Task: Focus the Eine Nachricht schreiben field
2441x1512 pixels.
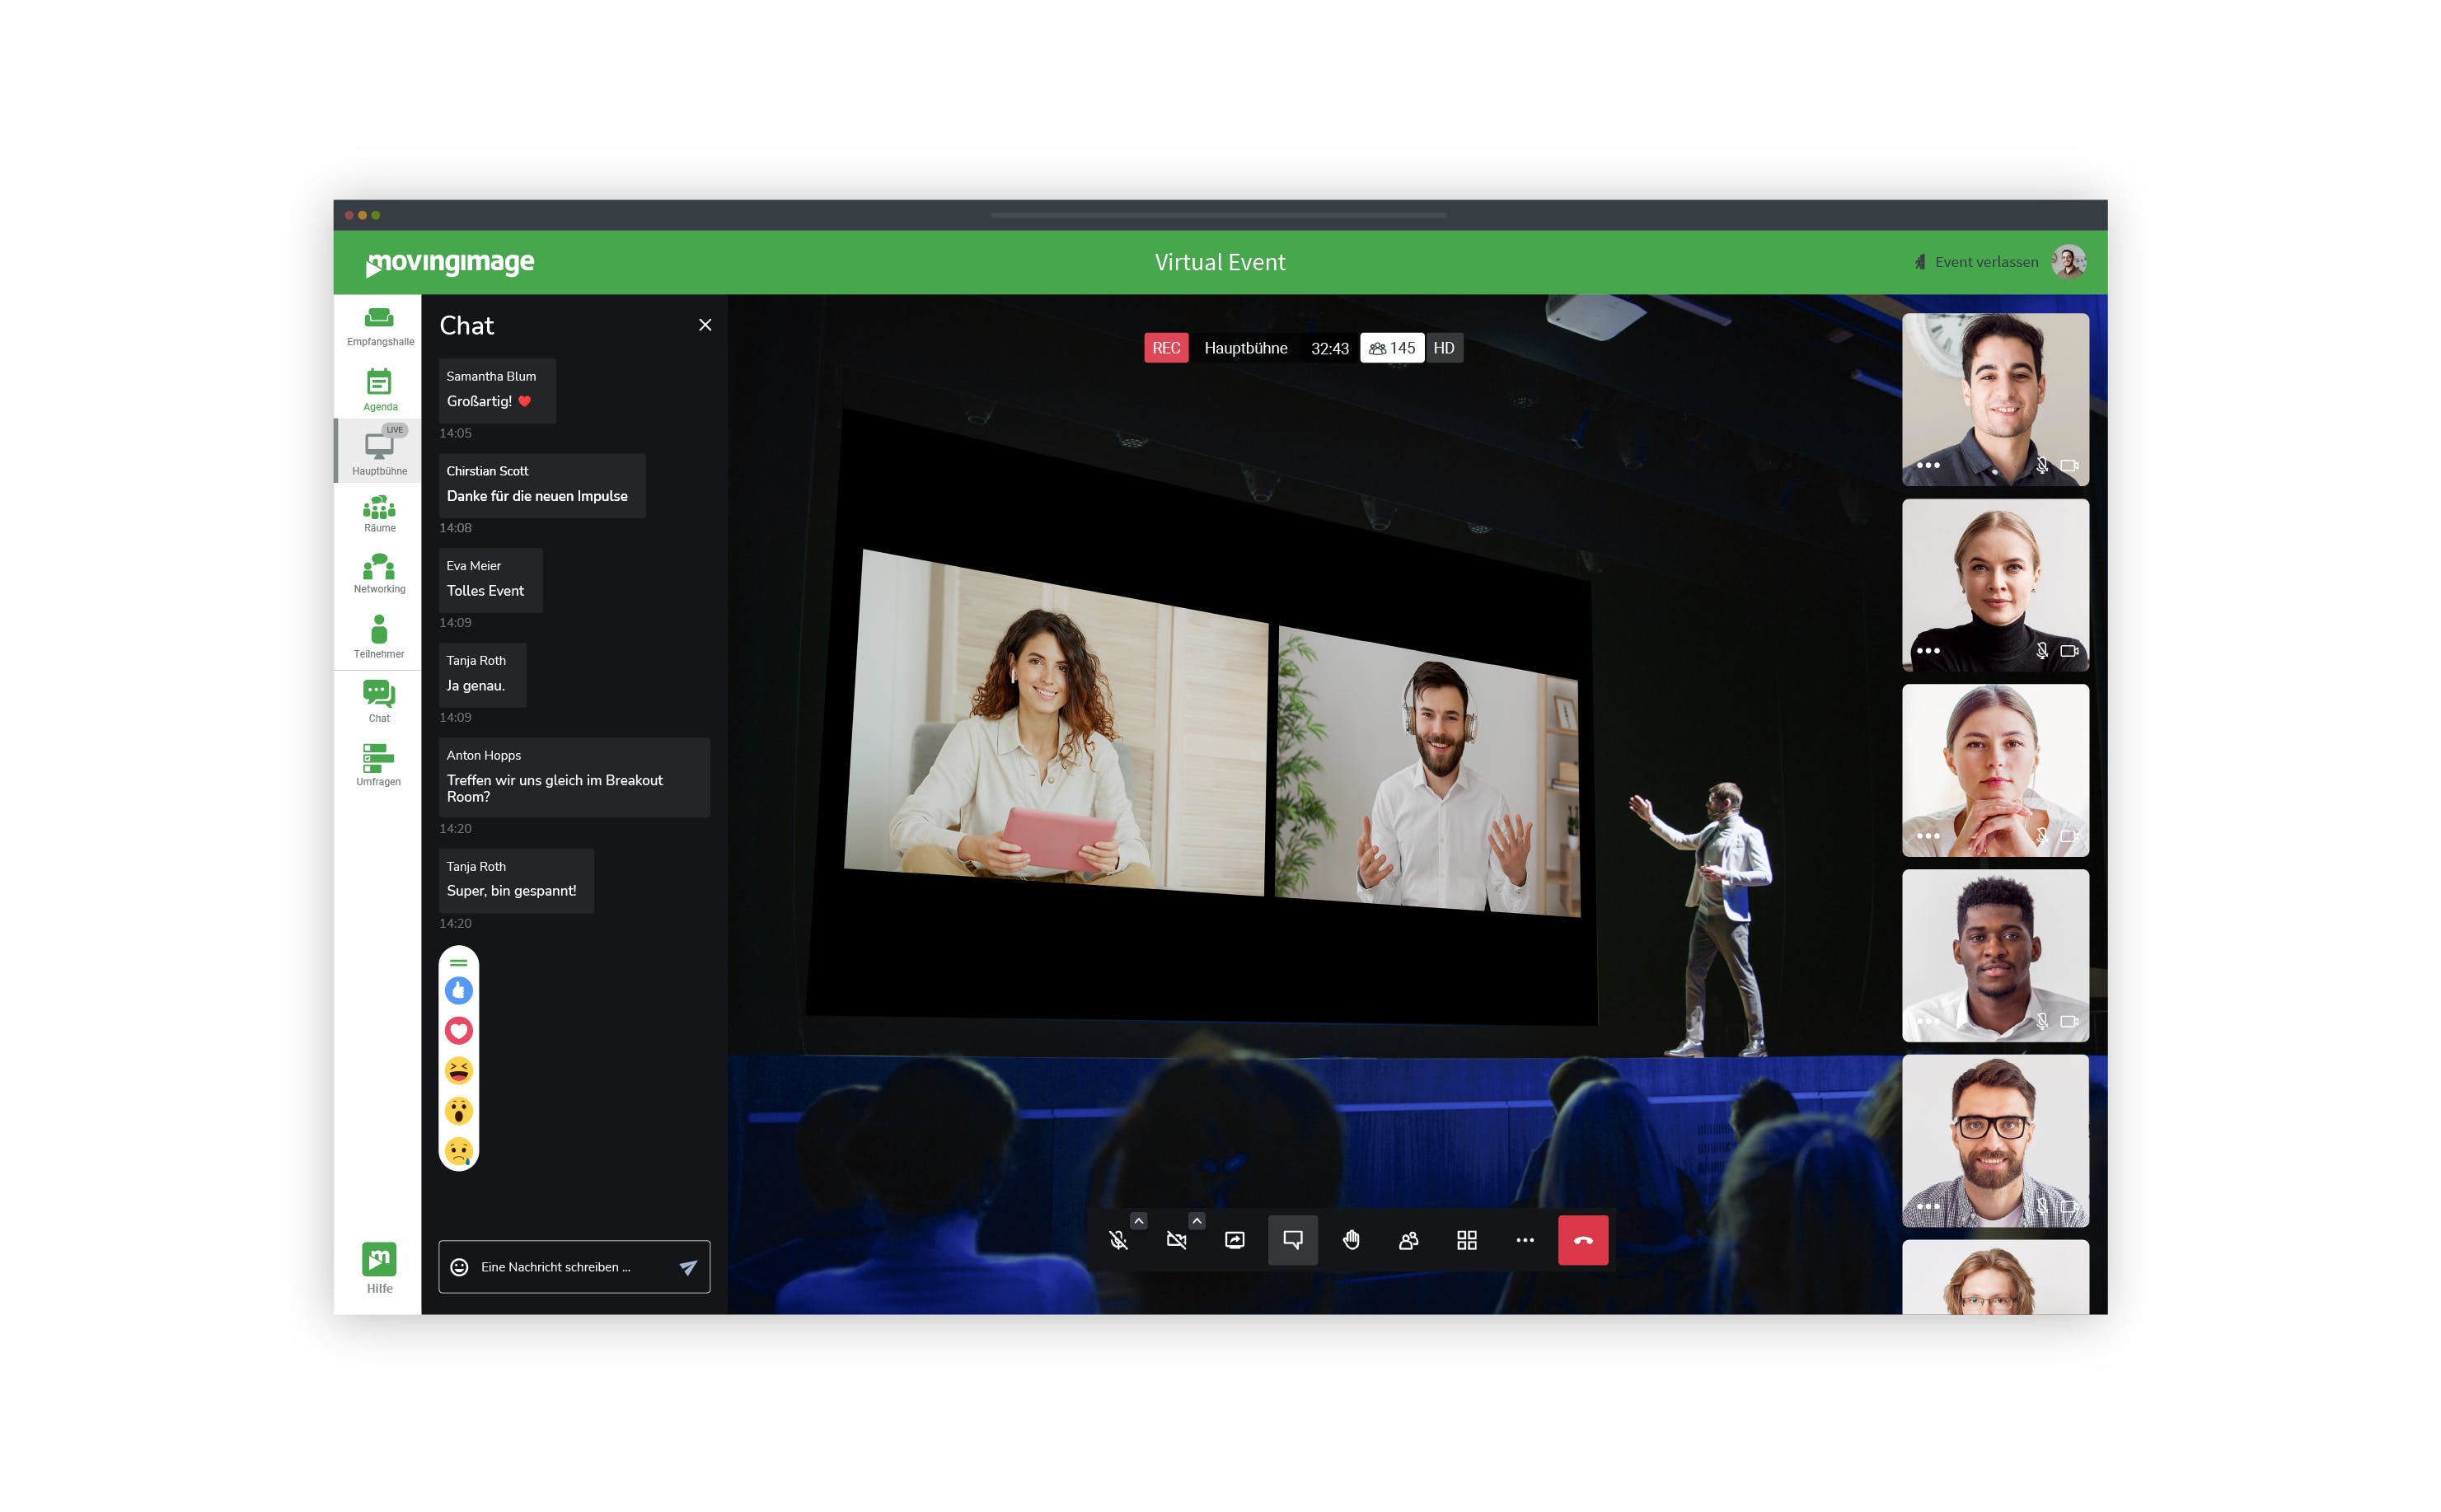Action: tap(574, 1267)
